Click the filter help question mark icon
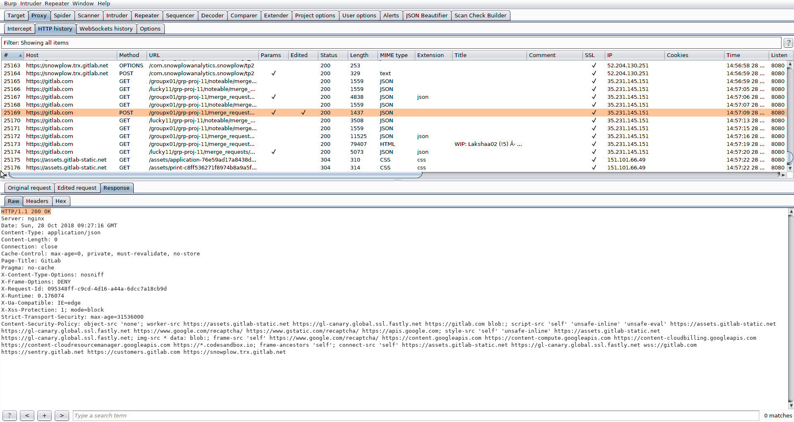794x422 pixels. (788, 43)
